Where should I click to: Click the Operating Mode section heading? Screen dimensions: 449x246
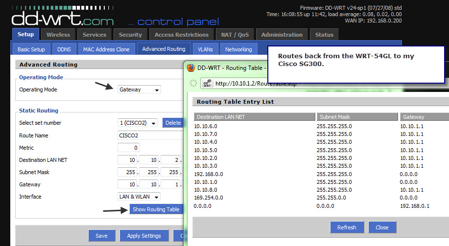tap(41, 77)
